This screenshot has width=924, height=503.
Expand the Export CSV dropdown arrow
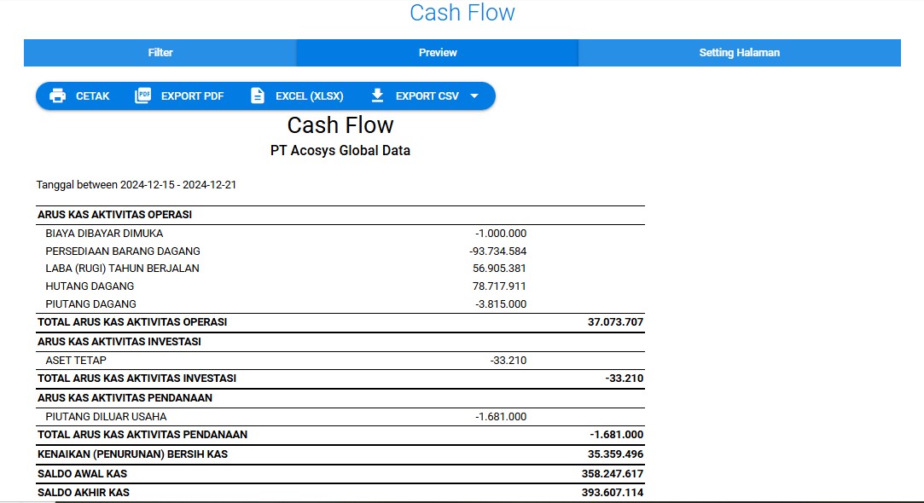(x=474, y=96)
